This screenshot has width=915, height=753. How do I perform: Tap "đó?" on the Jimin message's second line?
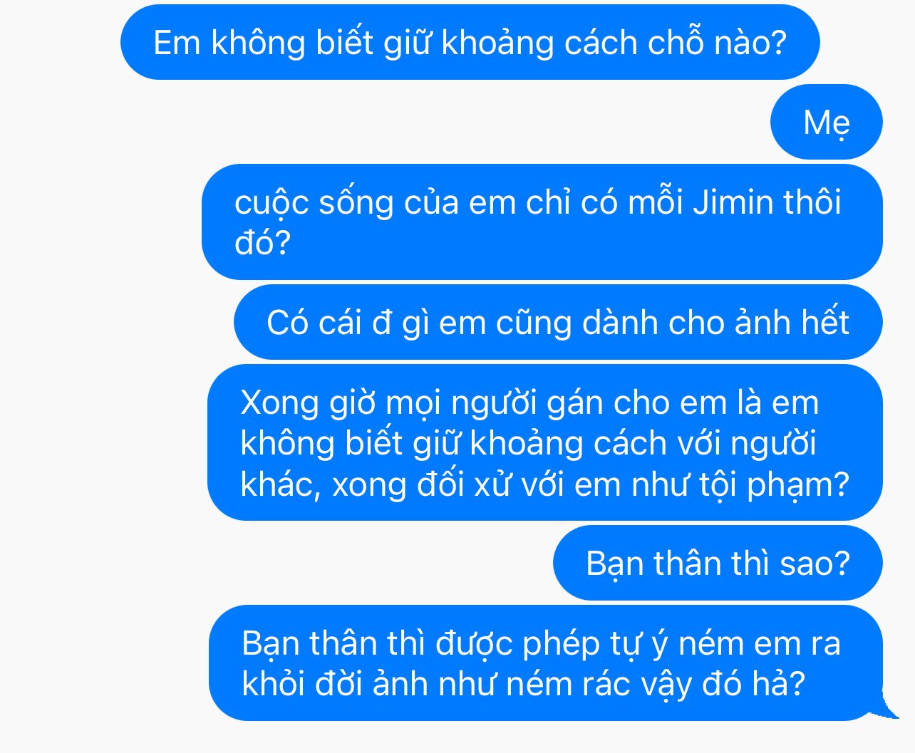(x=263, y=242)
